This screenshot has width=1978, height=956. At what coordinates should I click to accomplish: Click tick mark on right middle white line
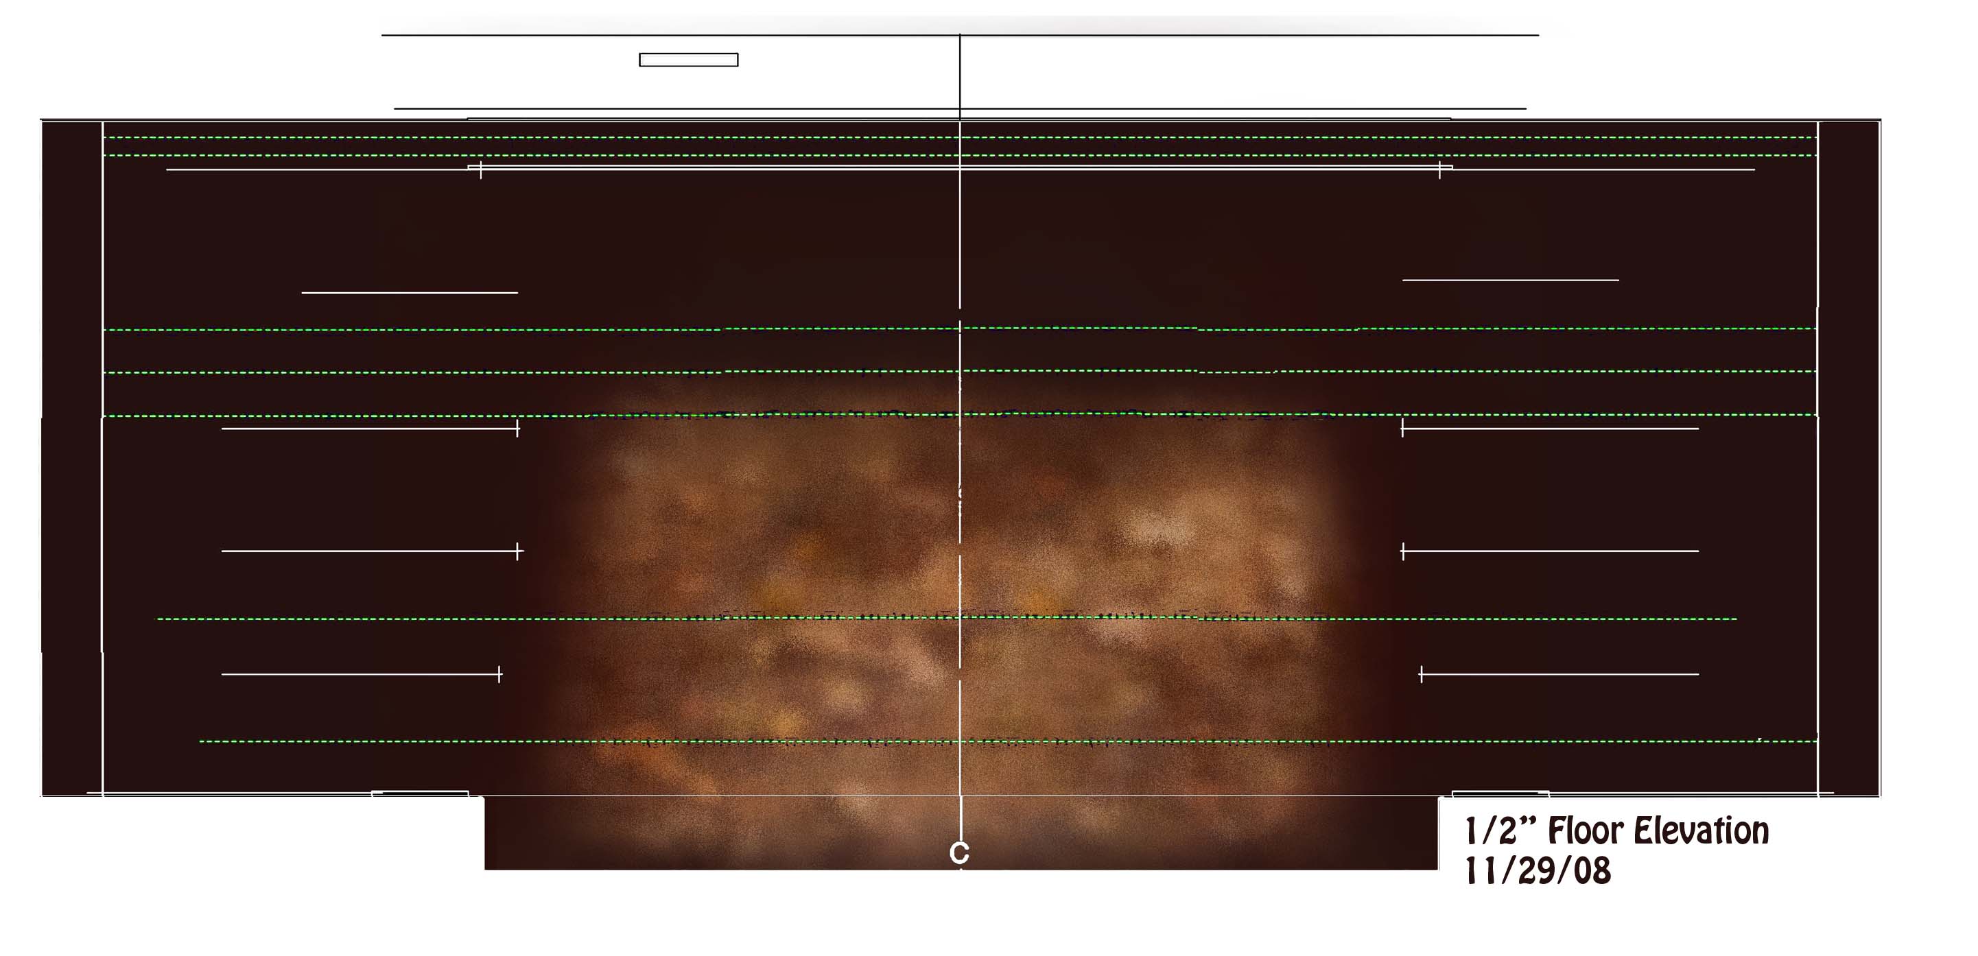1403,551
